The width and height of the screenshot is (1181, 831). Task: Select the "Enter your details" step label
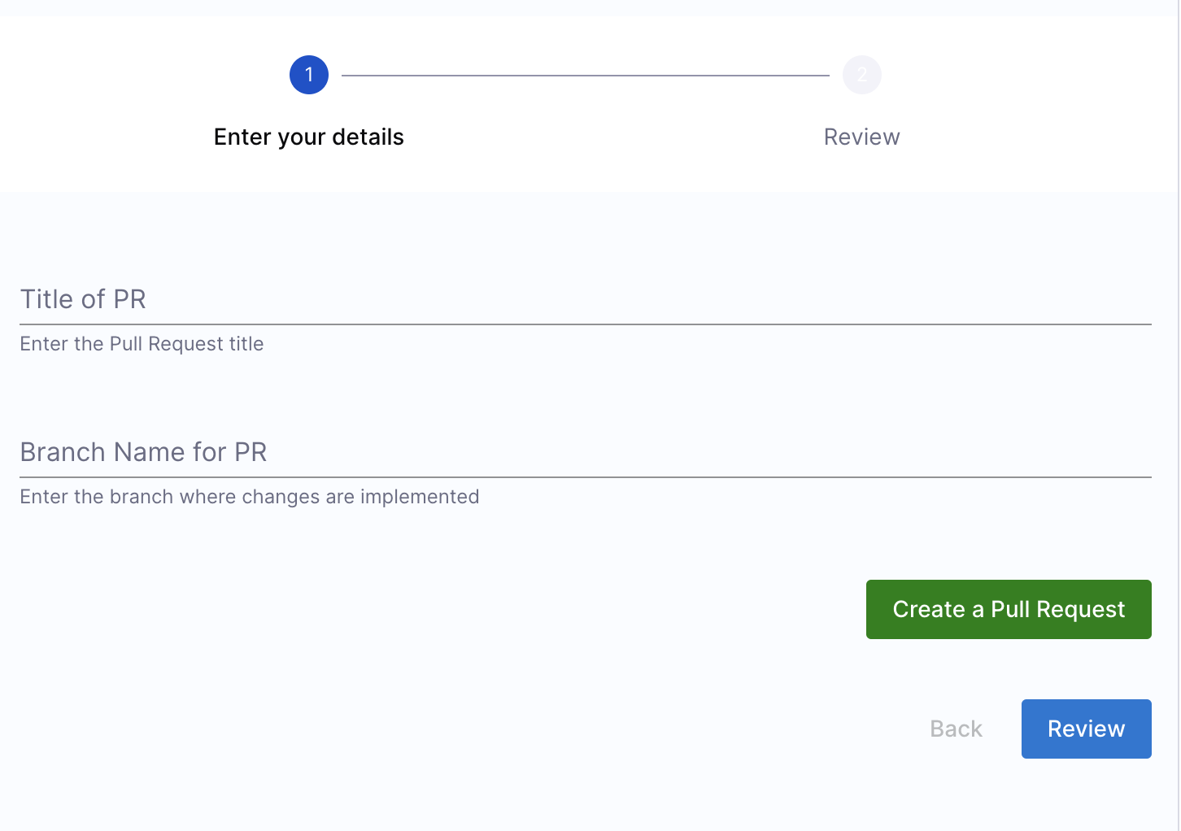coord(309,137)
